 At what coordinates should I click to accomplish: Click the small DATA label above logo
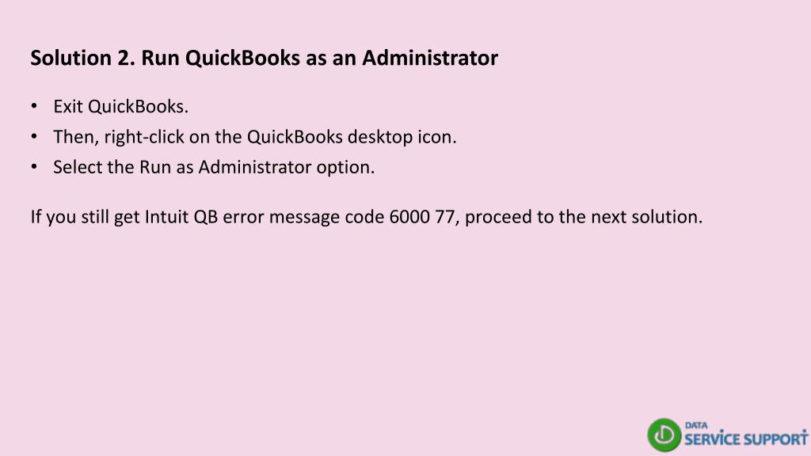696,425
